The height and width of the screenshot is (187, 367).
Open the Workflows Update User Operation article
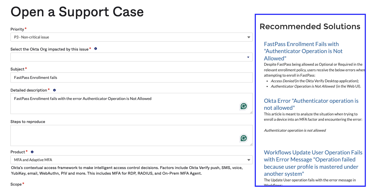313,163
